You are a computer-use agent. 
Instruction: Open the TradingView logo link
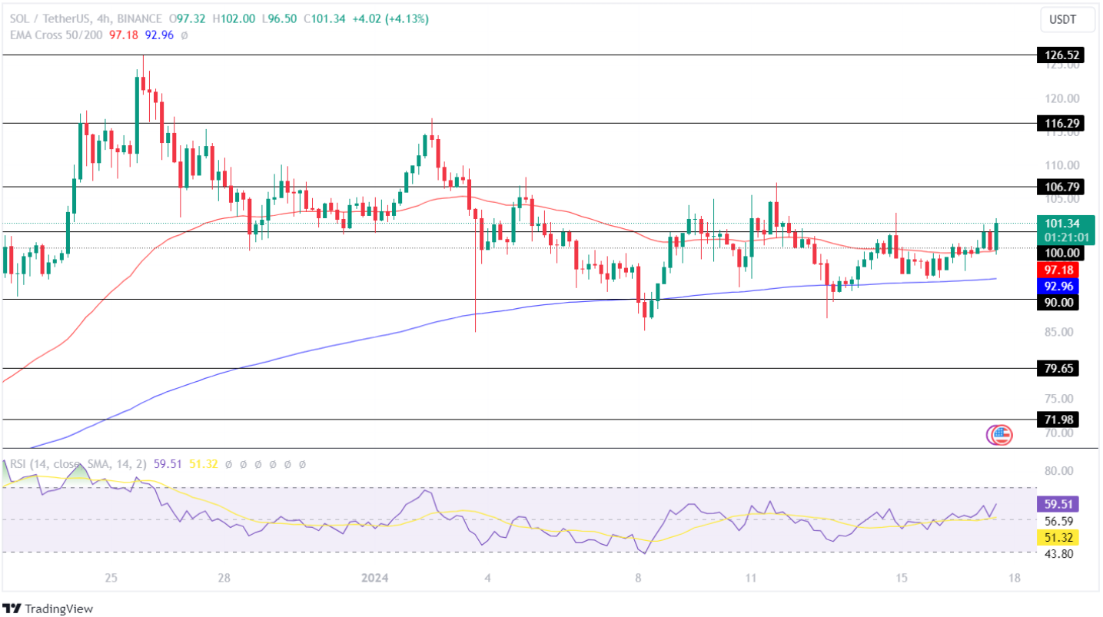click(x=48, y=609)
